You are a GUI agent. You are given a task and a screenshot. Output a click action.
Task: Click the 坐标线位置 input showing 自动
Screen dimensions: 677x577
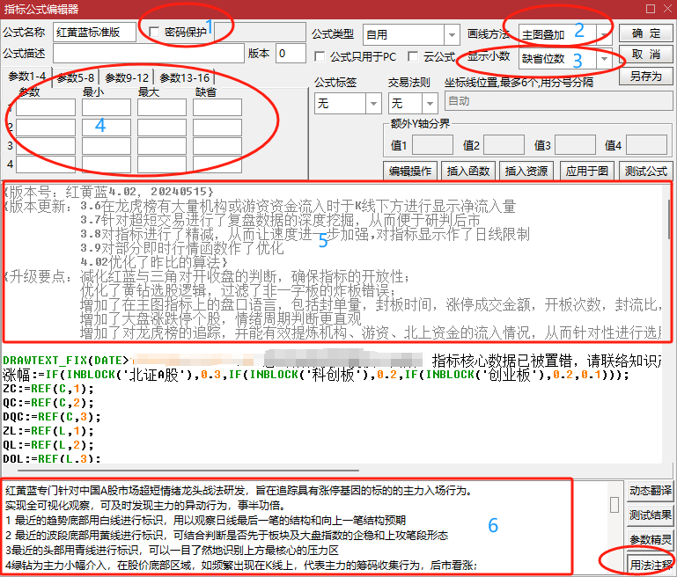[x=559, y=101]
